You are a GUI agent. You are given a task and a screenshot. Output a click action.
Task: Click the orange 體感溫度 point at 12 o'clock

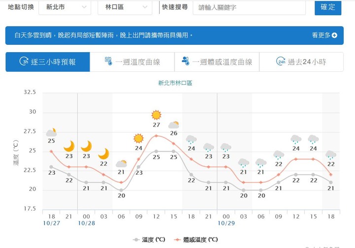pos(156,136)
